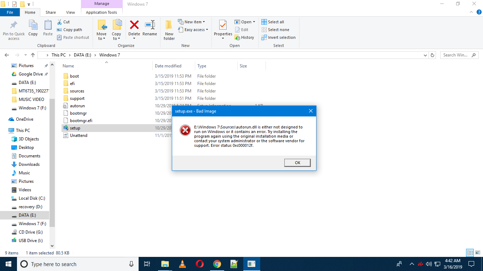Select USB Drive (I:) in sidebar

coord(30,241)
